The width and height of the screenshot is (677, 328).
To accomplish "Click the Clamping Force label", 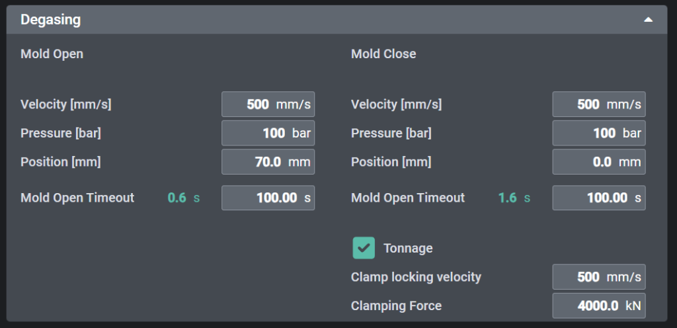I will [396, 306].
